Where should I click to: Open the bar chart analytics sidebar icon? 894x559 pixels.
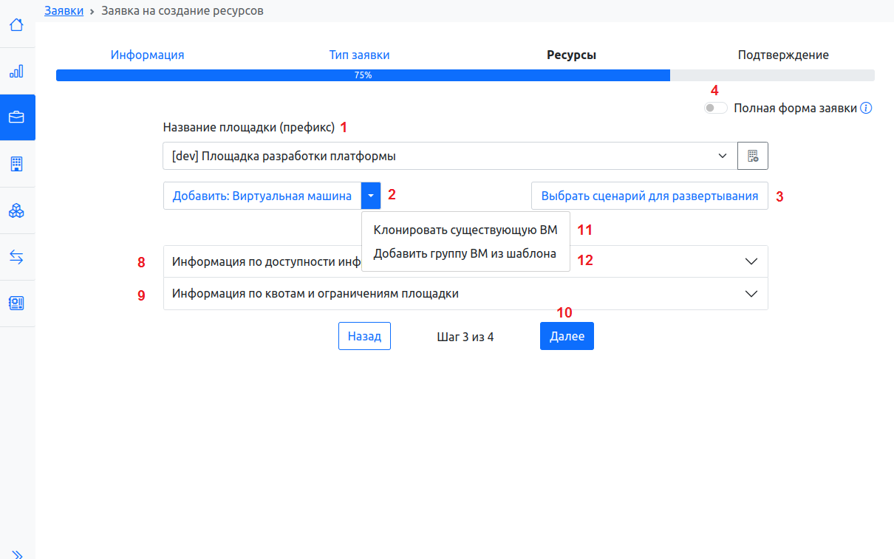(x=16, y=72)
